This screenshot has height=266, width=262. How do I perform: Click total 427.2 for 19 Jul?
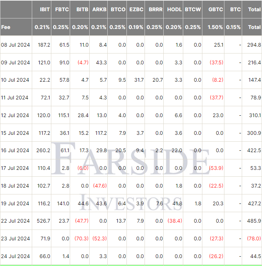(x=254, y=203)
